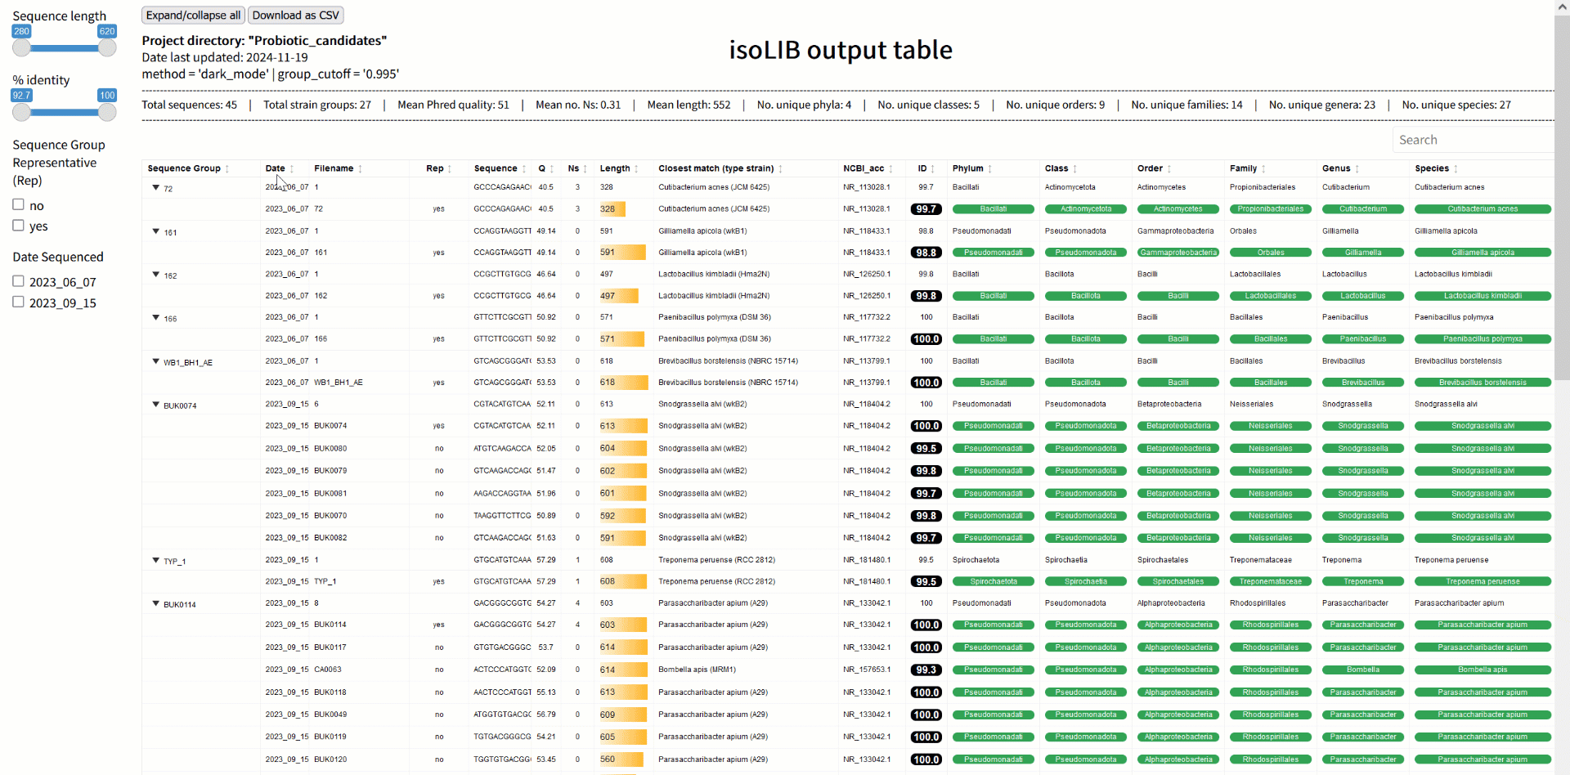Tick the 2023_09_15 date checkbox
This screenshot has height=775, width=1570.
coord(18,302)
